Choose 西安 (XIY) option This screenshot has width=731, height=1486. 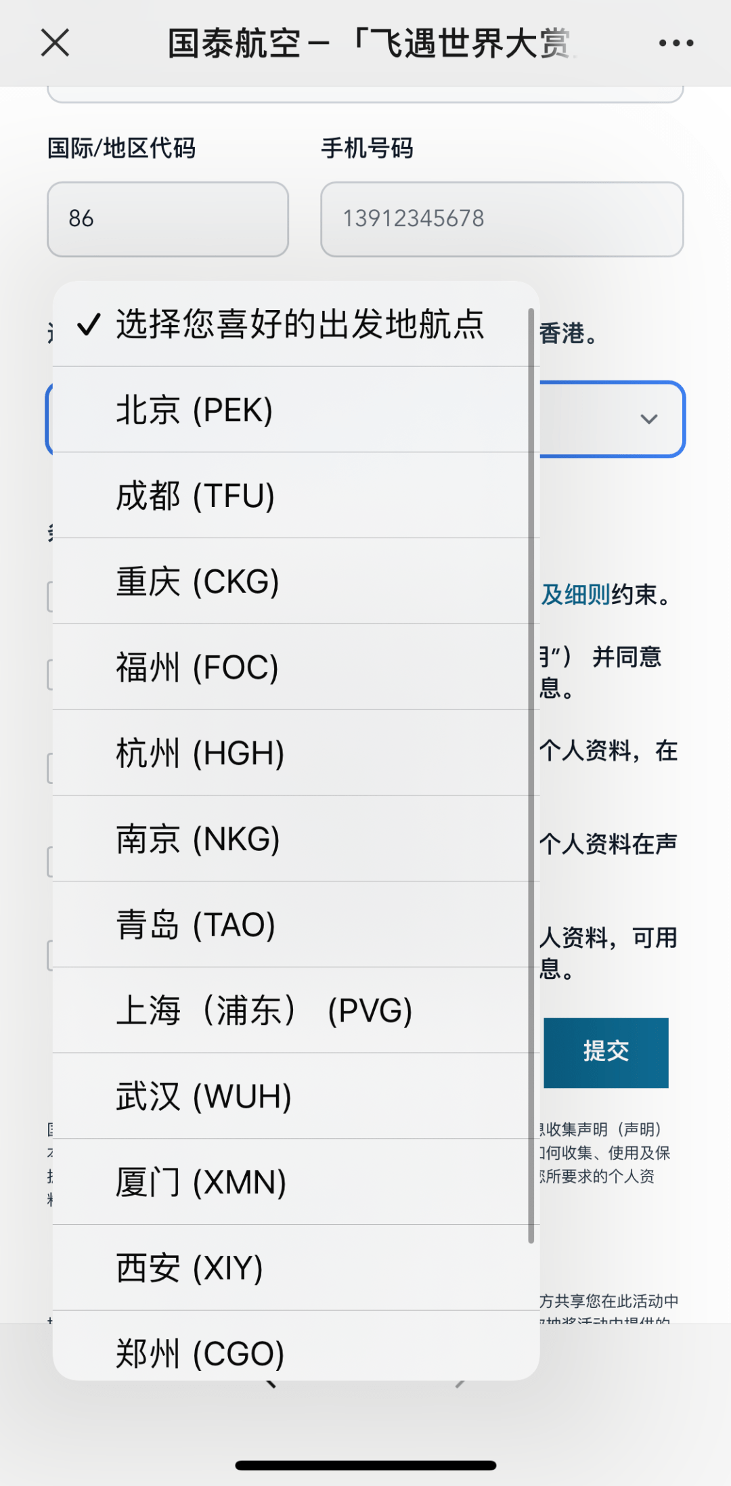[x=296, y=1267]
